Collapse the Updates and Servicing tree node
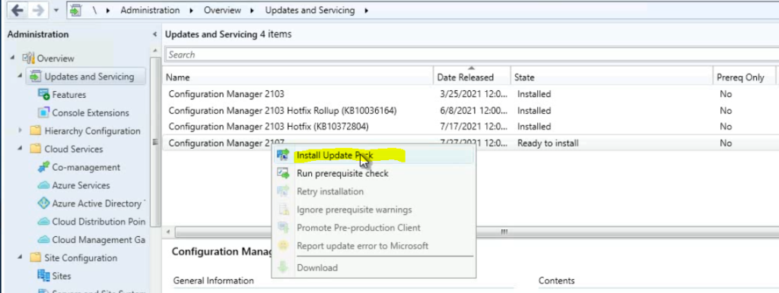This screenshot has width=779, height=293. click(21, 77)
